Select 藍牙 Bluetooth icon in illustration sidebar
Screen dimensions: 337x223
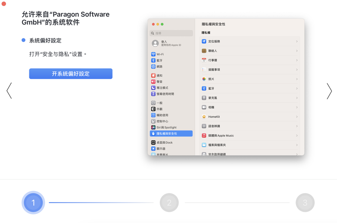[153, 60]
